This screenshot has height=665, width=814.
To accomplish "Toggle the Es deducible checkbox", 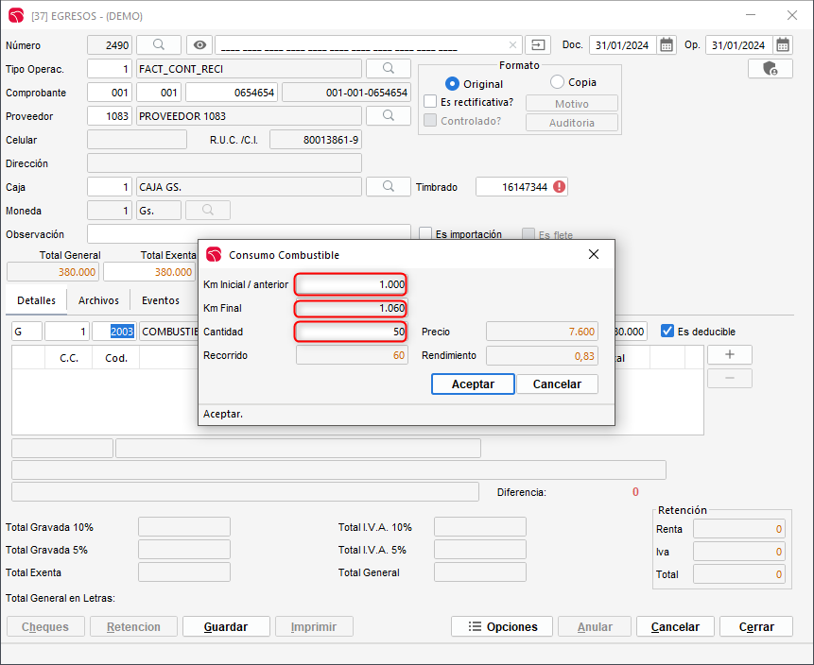I will point(667,332).
